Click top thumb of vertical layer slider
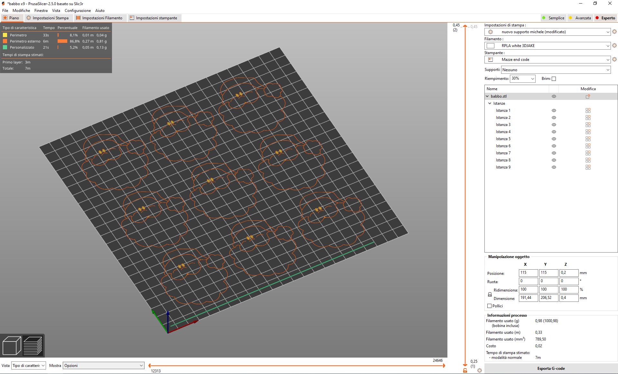618x374 pixels. click(465, 26)
